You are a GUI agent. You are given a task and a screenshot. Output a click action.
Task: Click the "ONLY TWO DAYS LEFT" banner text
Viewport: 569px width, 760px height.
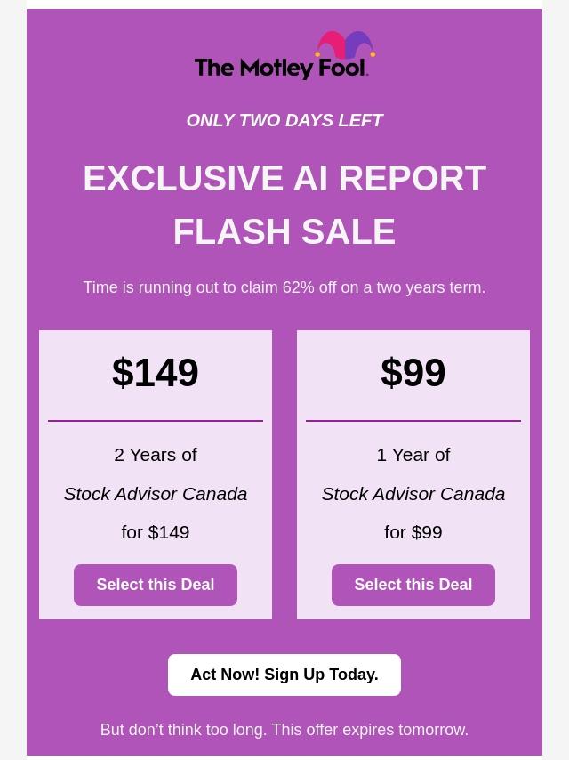point(284,120)
